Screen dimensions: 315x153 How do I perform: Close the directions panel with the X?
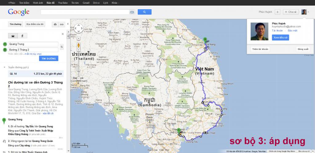tap(63, 34)
